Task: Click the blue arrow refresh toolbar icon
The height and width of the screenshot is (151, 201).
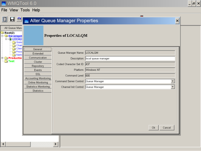Action: point(19,19)
